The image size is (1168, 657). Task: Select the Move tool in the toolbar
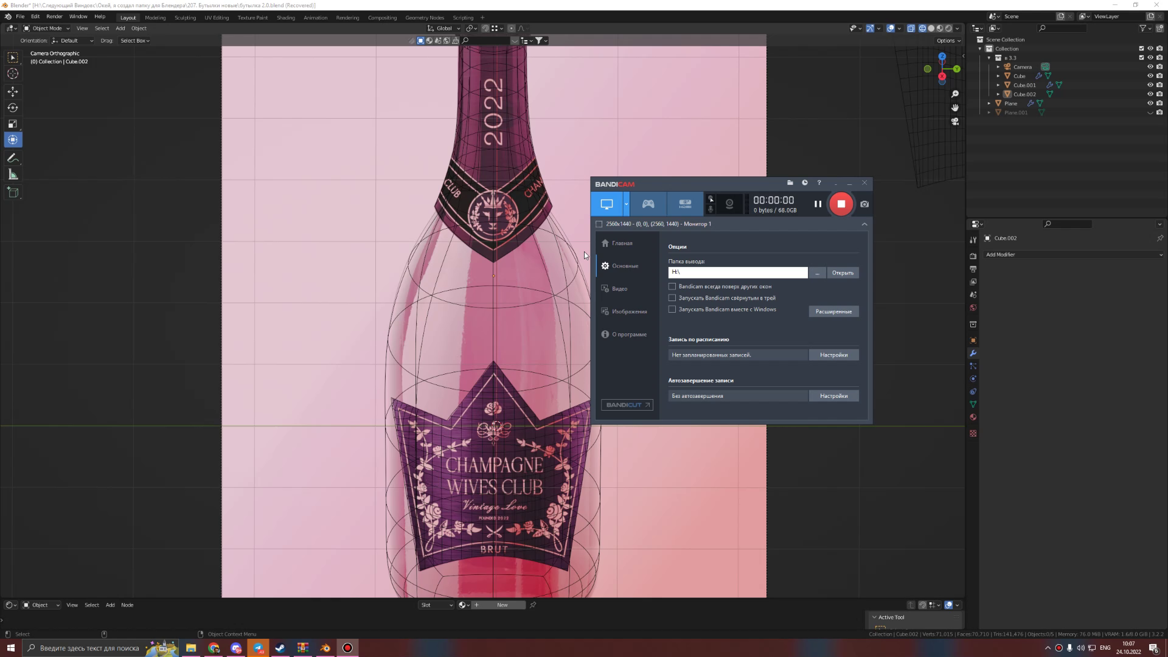click(x=13, y=91)
